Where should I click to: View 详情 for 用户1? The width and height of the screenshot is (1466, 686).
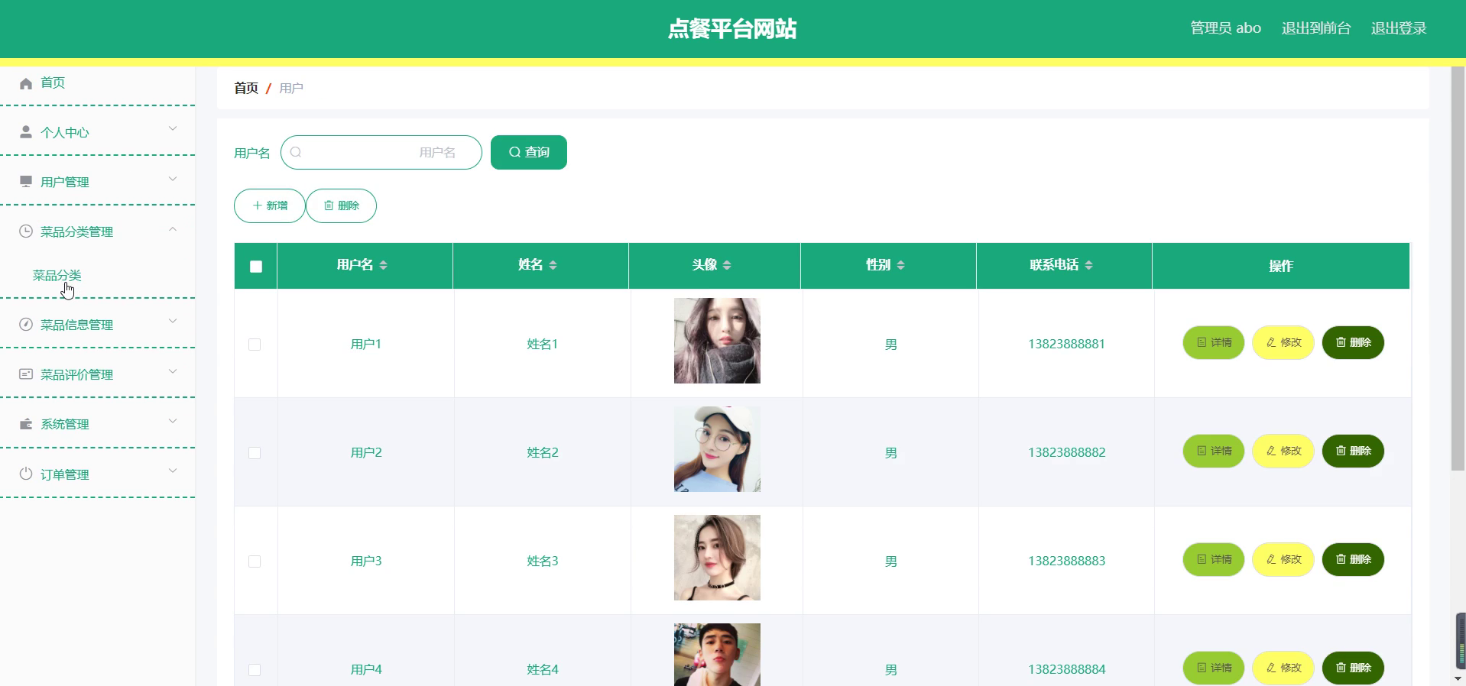1214,342
